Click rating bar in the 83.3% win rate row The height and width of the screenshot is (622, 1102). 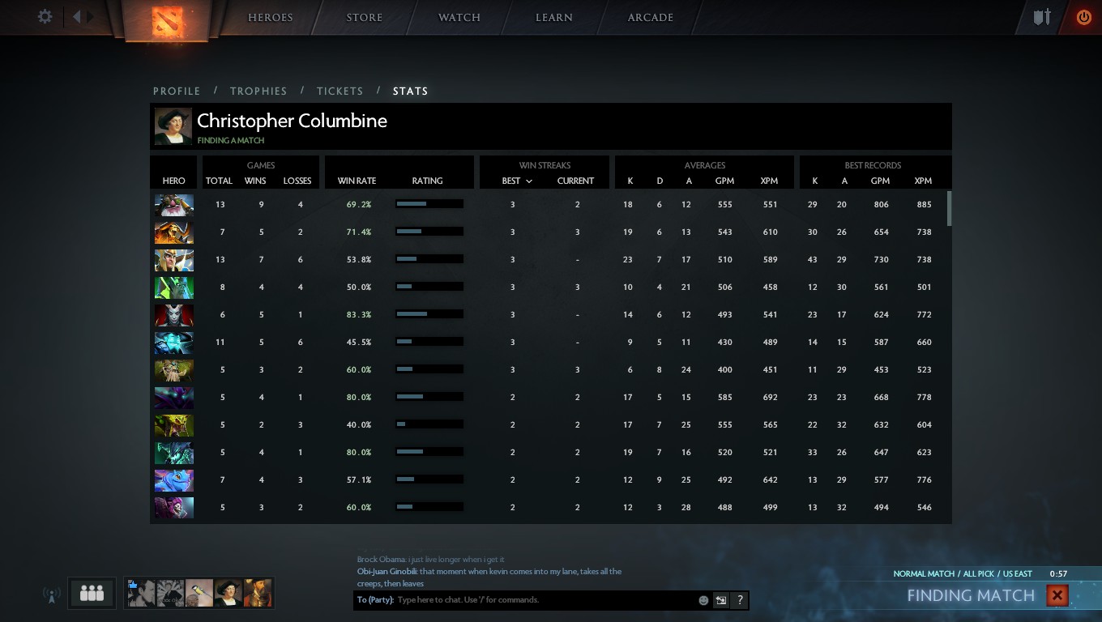(x=429, y=314)
